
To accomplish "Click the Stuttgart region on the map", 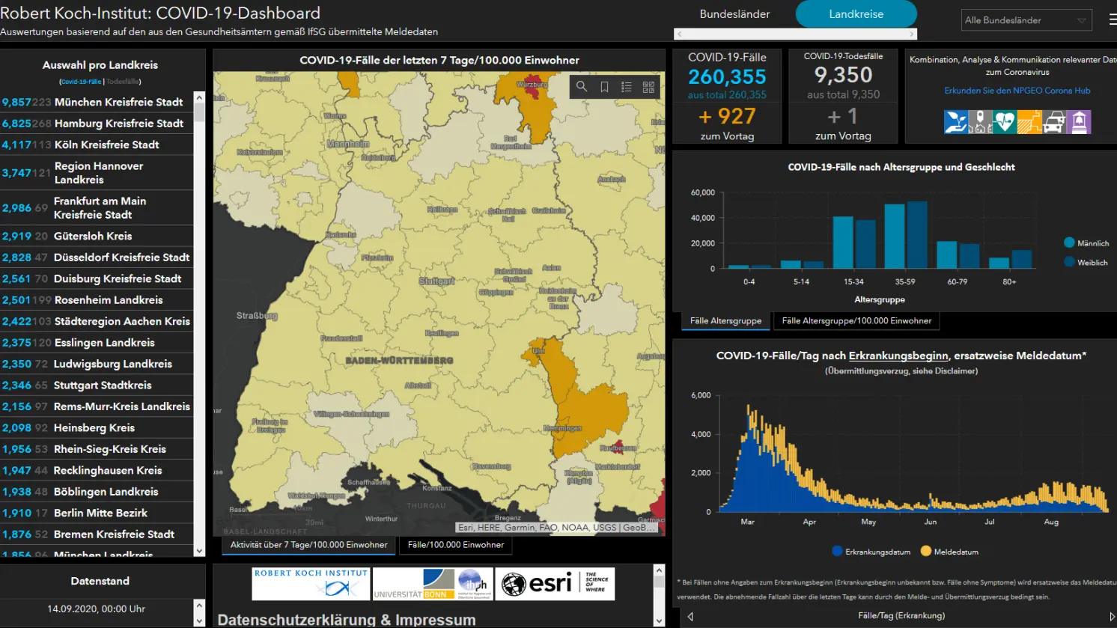I will coord(436,282).
